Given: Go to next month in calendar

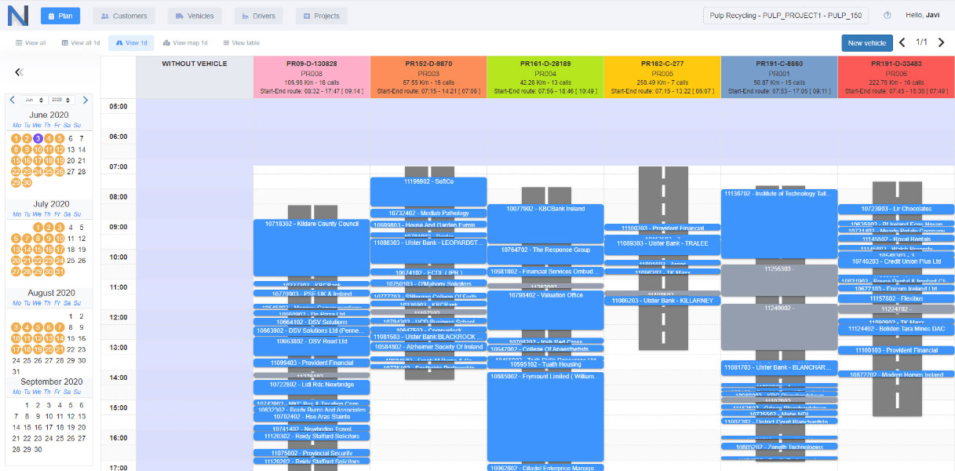Looking at the screenshot, I should (86, 100).
